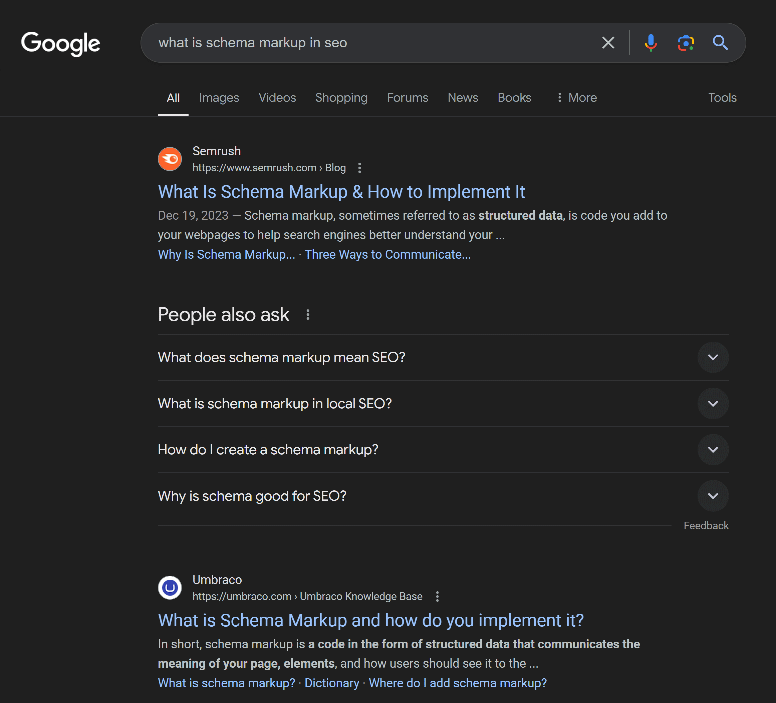This screenshot has height=703, width=776.
Task: Click the Semrush favicon icon
Action: (x=170, y=159)
